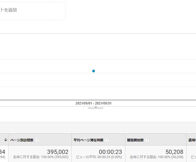Select the 395,002 total value
This screenshot has height=162, width=196.
[x=58, y=152]
